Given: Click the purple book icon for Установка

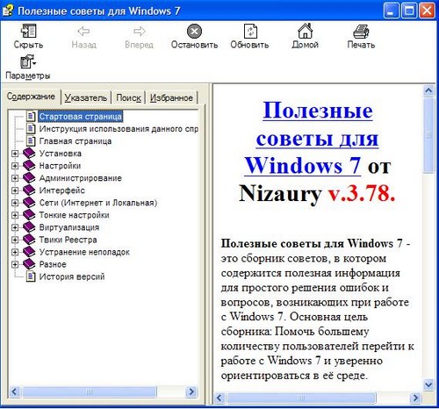Looking at the screenshot, I should [x=29, y=154].
